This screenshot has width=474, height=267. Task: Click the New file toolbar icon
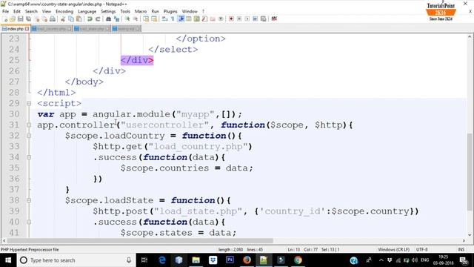tap(5, 19)
